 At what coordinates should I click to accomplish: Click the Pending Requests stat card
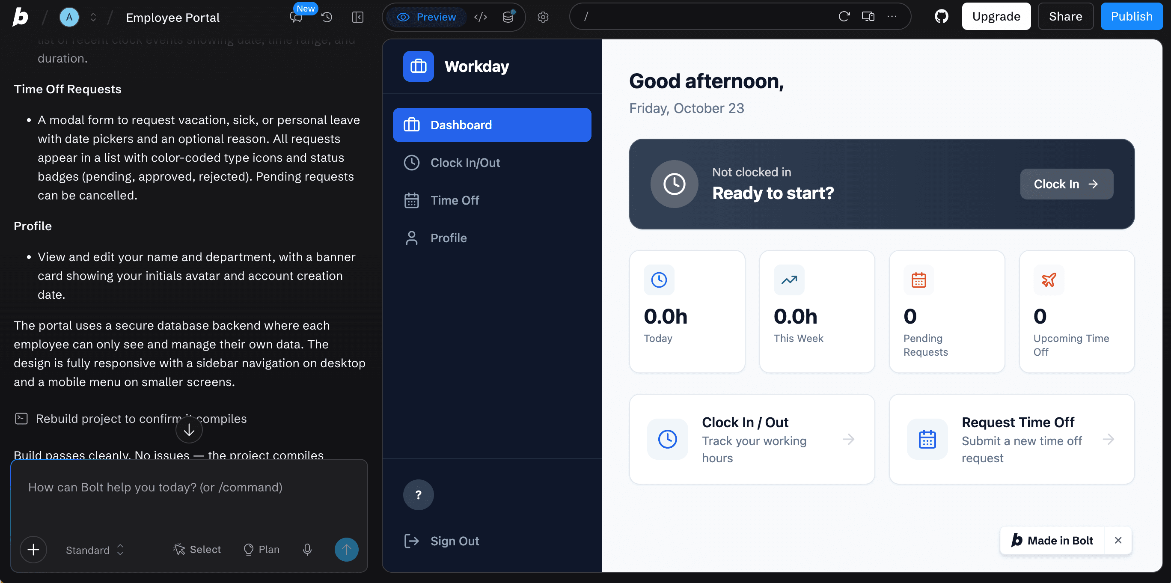tap(947, 312)
